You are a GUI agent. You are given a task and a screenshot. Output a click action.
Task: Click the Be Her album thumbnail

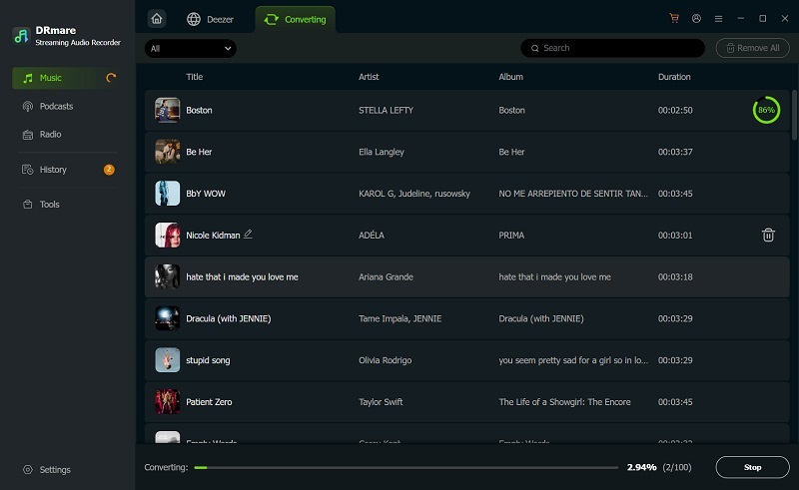[x=167, y=152]
